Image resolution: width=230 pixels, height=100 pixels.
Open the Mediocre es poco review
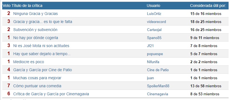(x=28, y=62)
